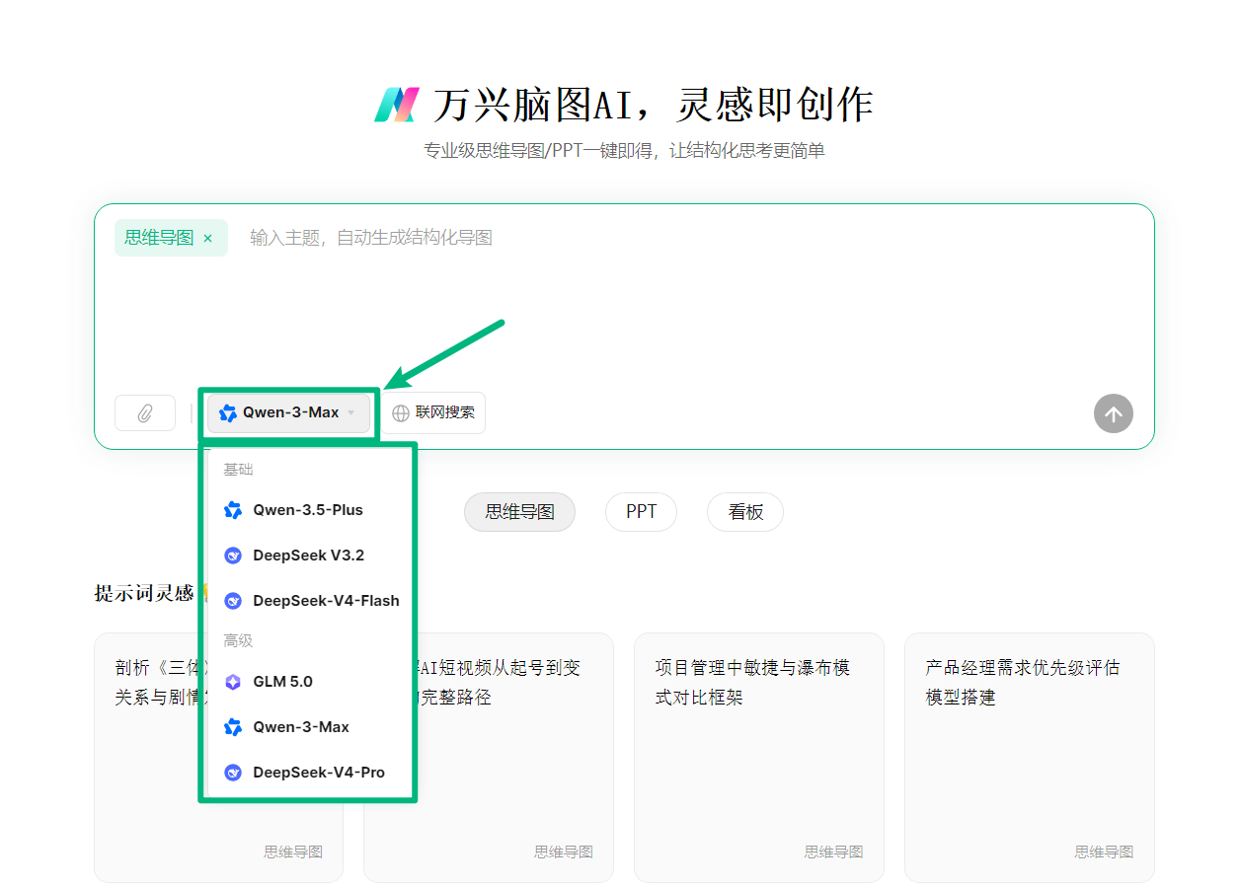Click the 基础 group label
The height and width of the screenshot is (889, 1242).
coord(238,470)
